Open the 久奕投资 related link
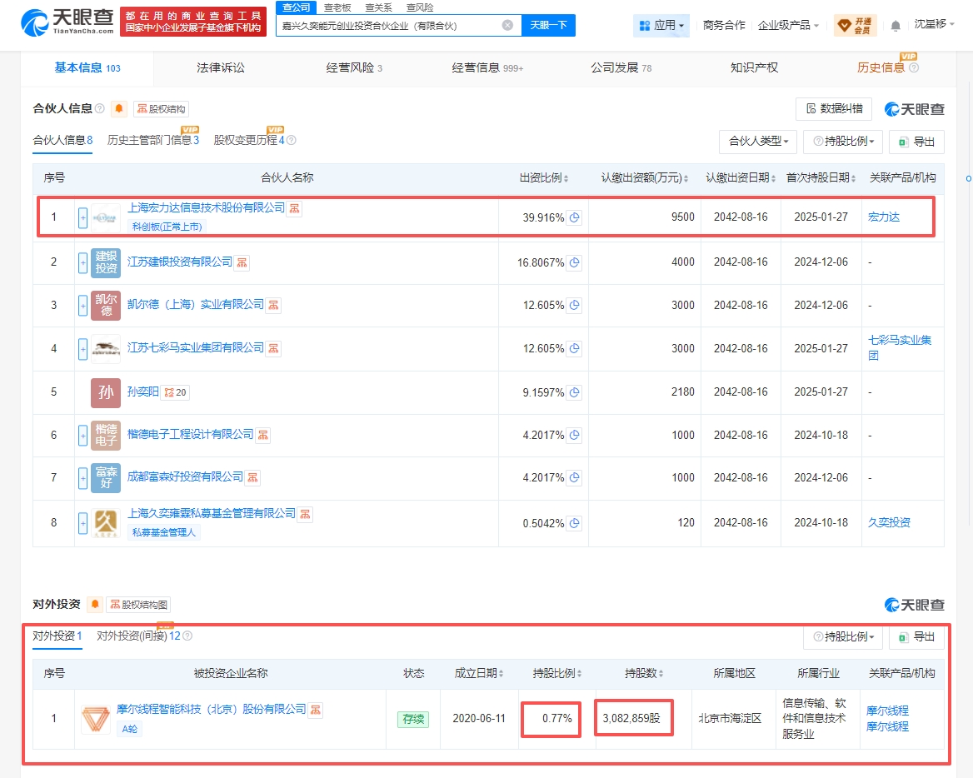 tap(889, 522)
